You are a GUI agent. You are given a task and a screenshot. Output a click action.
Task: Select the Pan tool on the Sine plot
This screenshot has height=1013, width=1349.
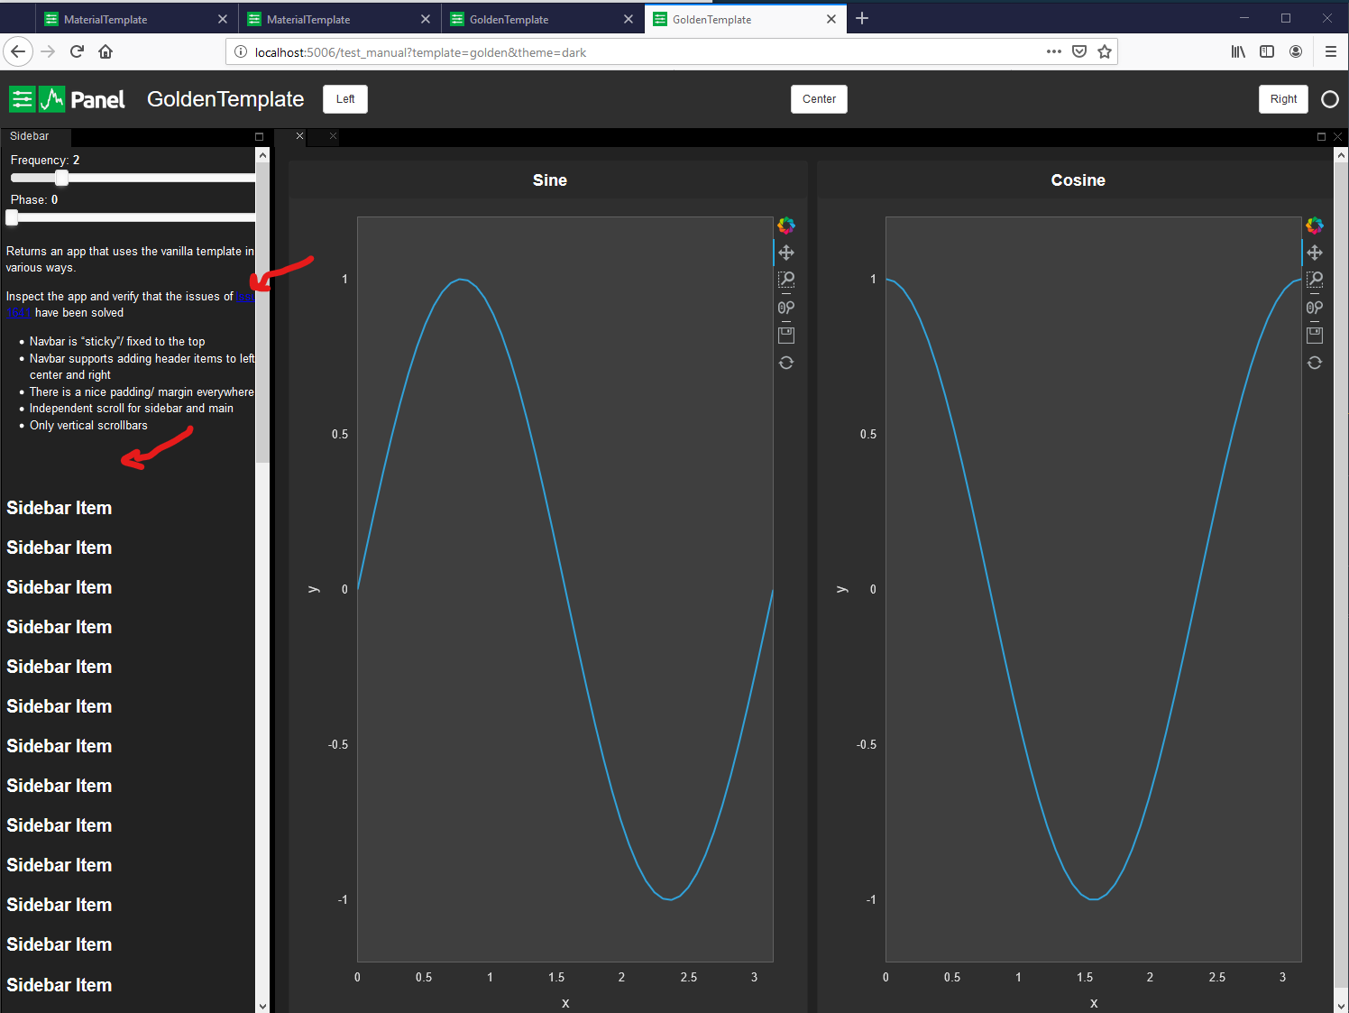[785, 253]
